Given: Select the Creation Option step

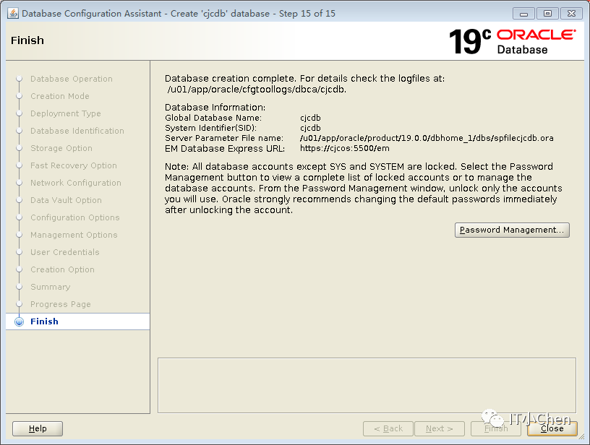Looking at the screenshot, I should coord(62,269).
